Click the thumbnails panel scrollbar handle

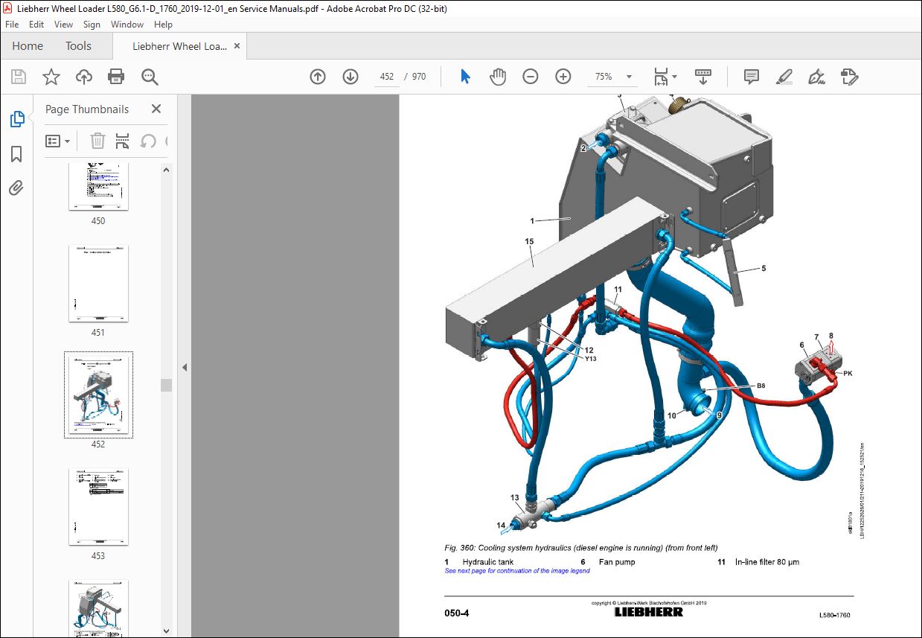(x=167, y=385)
